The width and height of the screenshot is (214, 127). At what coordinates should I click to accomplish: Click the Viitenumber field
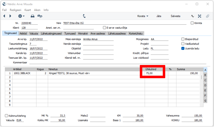98,53
